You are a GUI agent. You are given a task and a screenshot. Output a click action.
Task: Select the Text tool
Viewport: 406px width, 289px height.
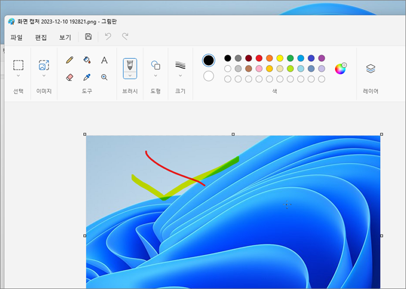point(104,60)
